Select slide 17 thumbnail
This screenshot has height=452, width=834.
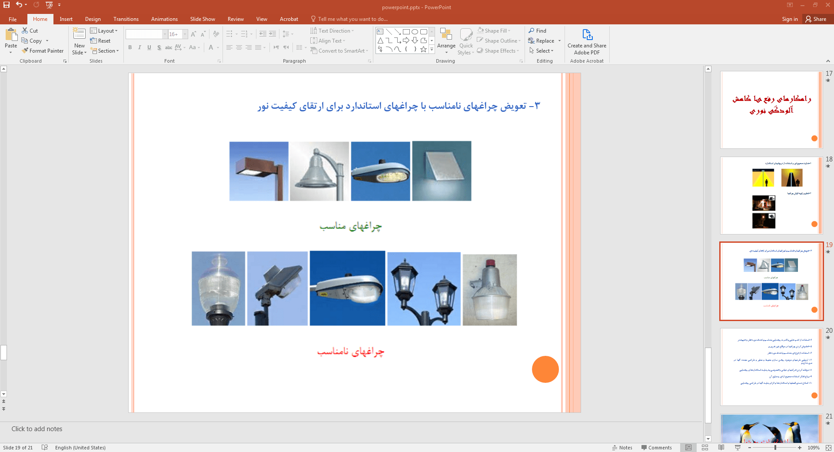pos(771,110)
